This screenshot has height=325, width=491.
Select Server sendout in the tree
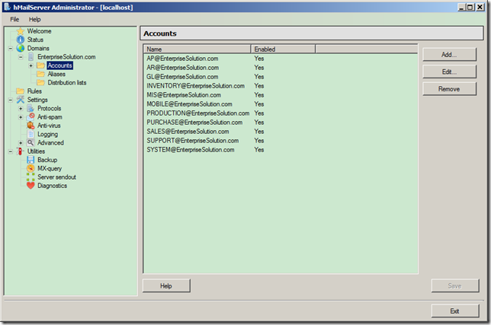[56, 177]
